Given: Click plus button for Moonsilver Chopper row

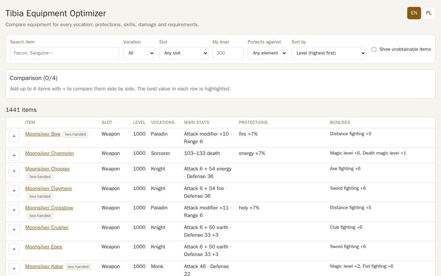Looking at the screenshot, I should 14,171.
